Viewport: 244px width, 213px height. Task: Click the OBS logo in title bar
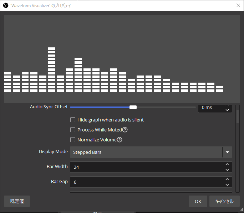(x=5, y=5)
